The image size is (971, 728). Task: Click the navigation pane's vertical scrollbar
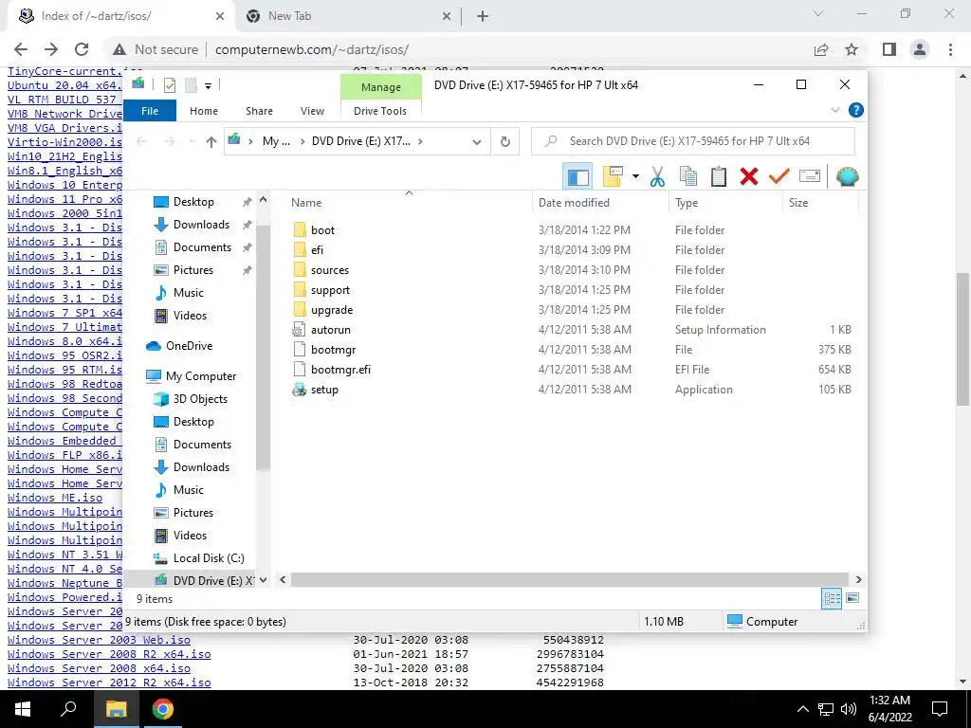(x=263, y=347)
